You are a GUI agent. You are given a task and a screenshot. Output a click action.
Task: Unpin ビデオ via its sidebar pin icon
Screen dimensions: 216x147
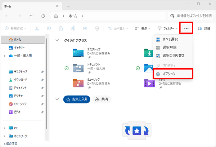coord(42,112)
